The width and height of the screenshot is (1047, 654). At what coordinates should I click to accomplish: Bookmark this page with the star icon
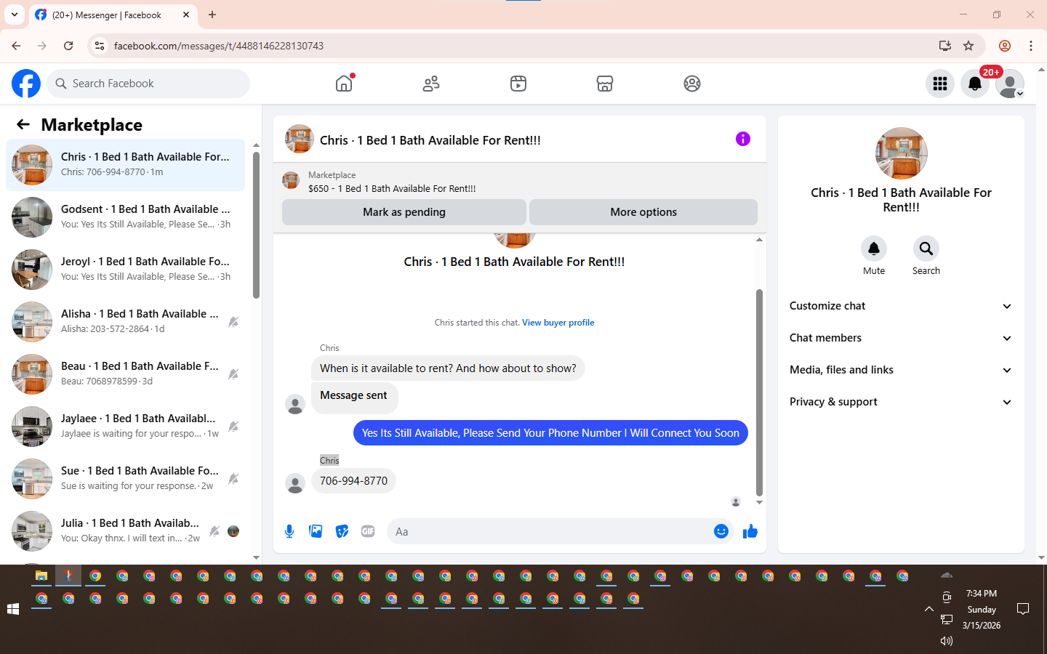coord(968,46)
